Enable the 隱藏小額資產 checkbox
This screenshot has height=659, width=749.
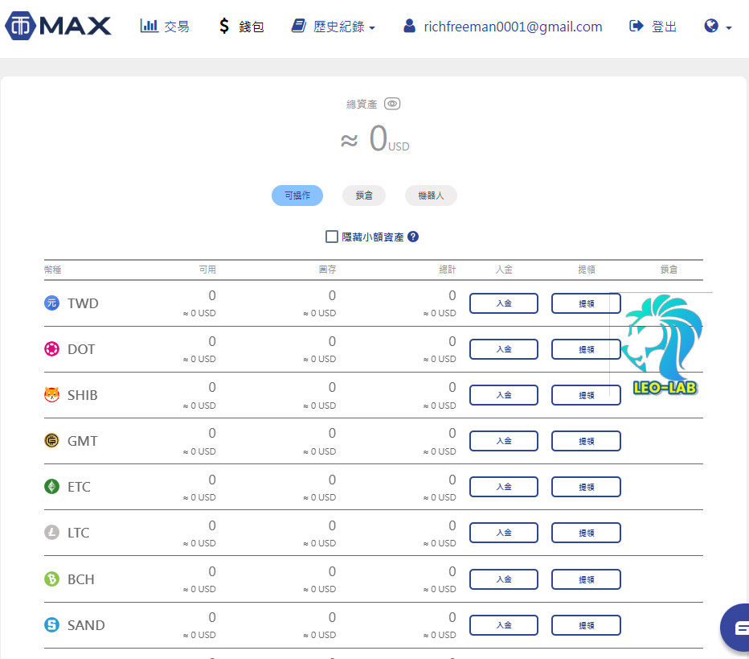tap(331, 237)
